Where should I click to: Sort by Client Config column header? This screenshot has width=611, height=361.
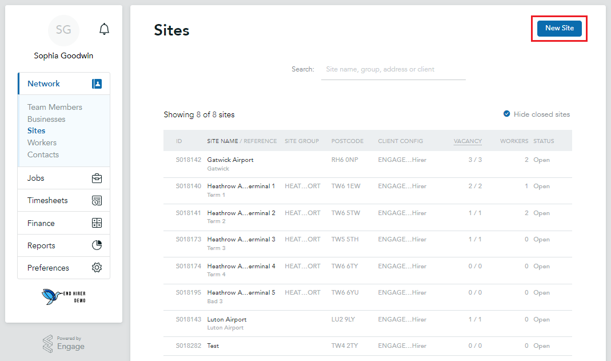tap(400, 141)
